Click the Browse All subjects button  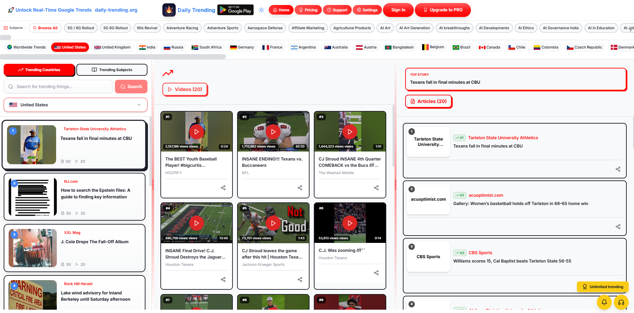[45, 28]
